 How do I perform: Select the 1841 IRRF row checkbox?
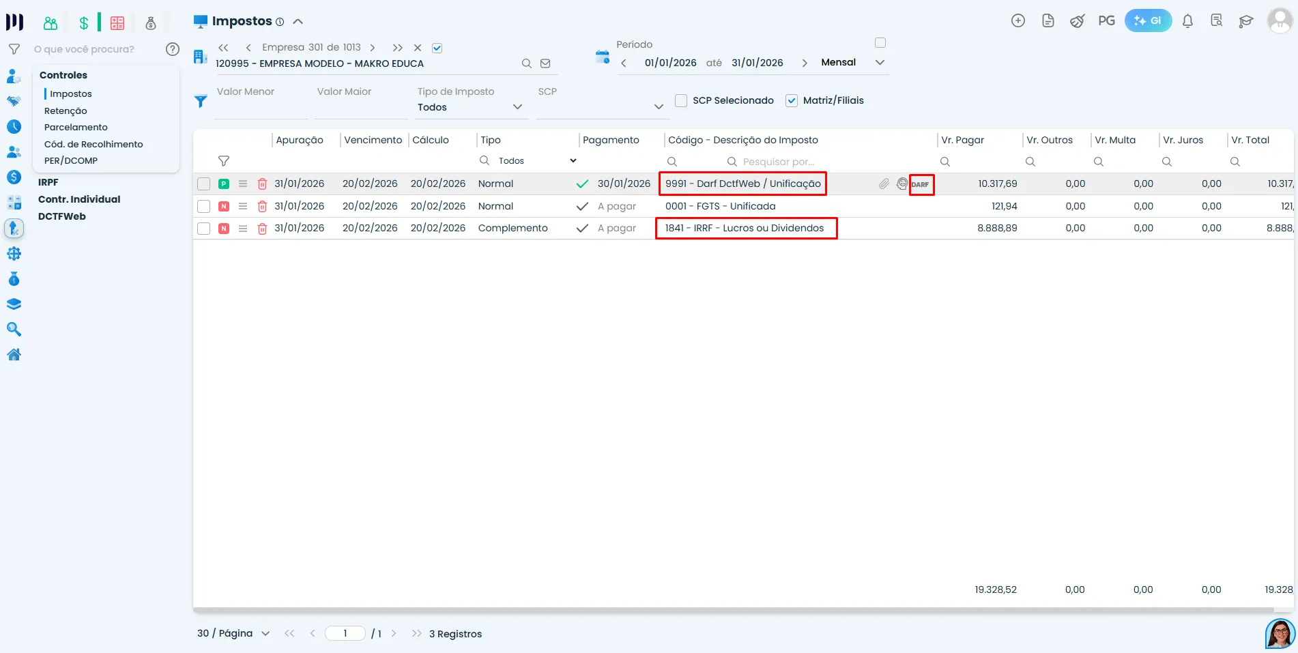pos(203,229)
